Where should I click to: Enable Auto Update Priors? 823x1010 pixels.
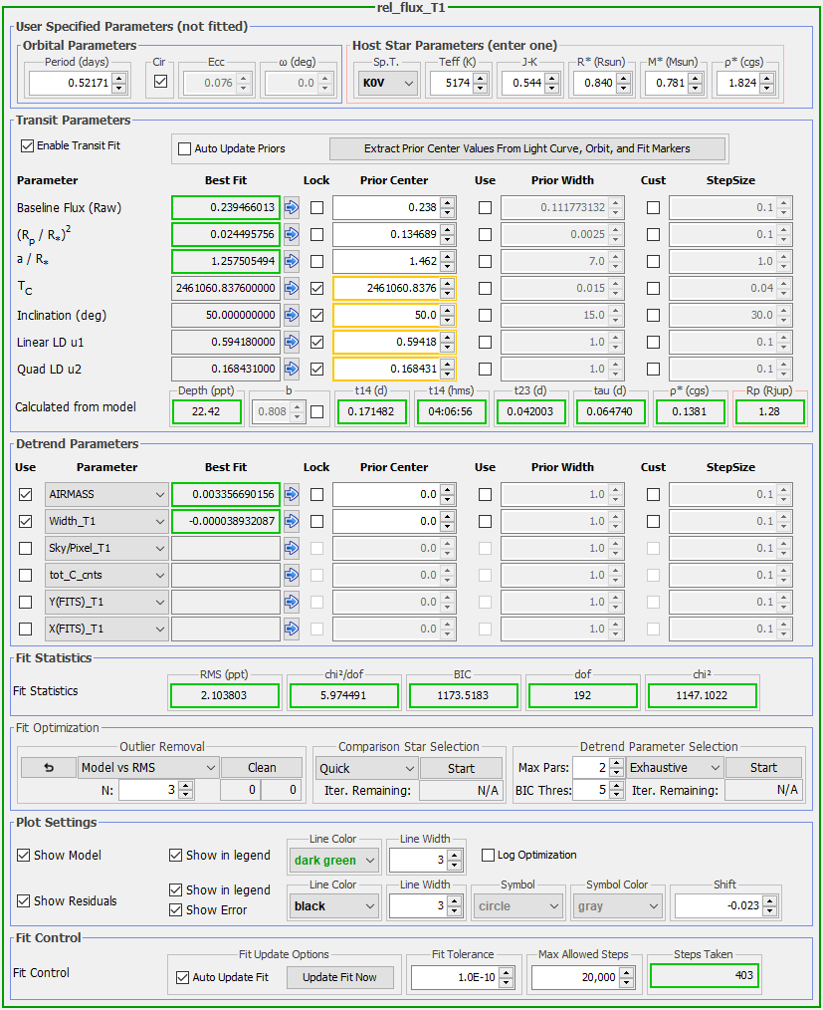click(x=184, y=149)
